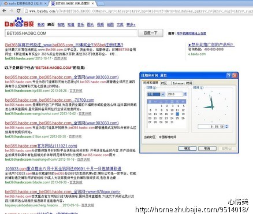Screen dimensions: 253x214
Task: Click the help question mark in dialog title bar
Action: 229,75
